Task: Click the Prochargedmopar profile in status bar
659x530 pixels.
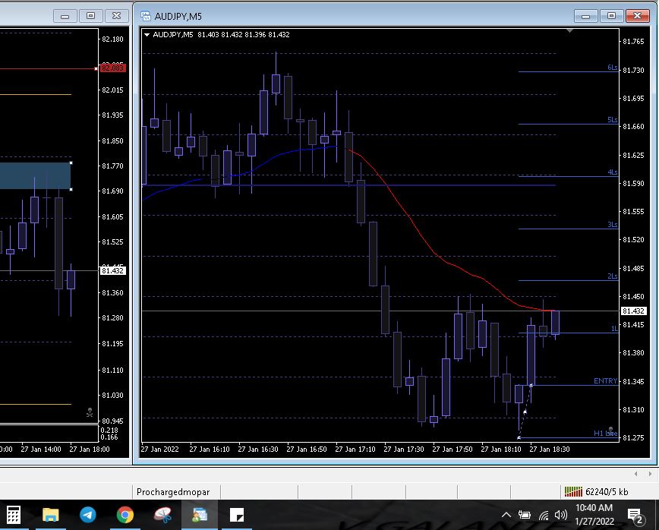Action: (x=173, y=492)
